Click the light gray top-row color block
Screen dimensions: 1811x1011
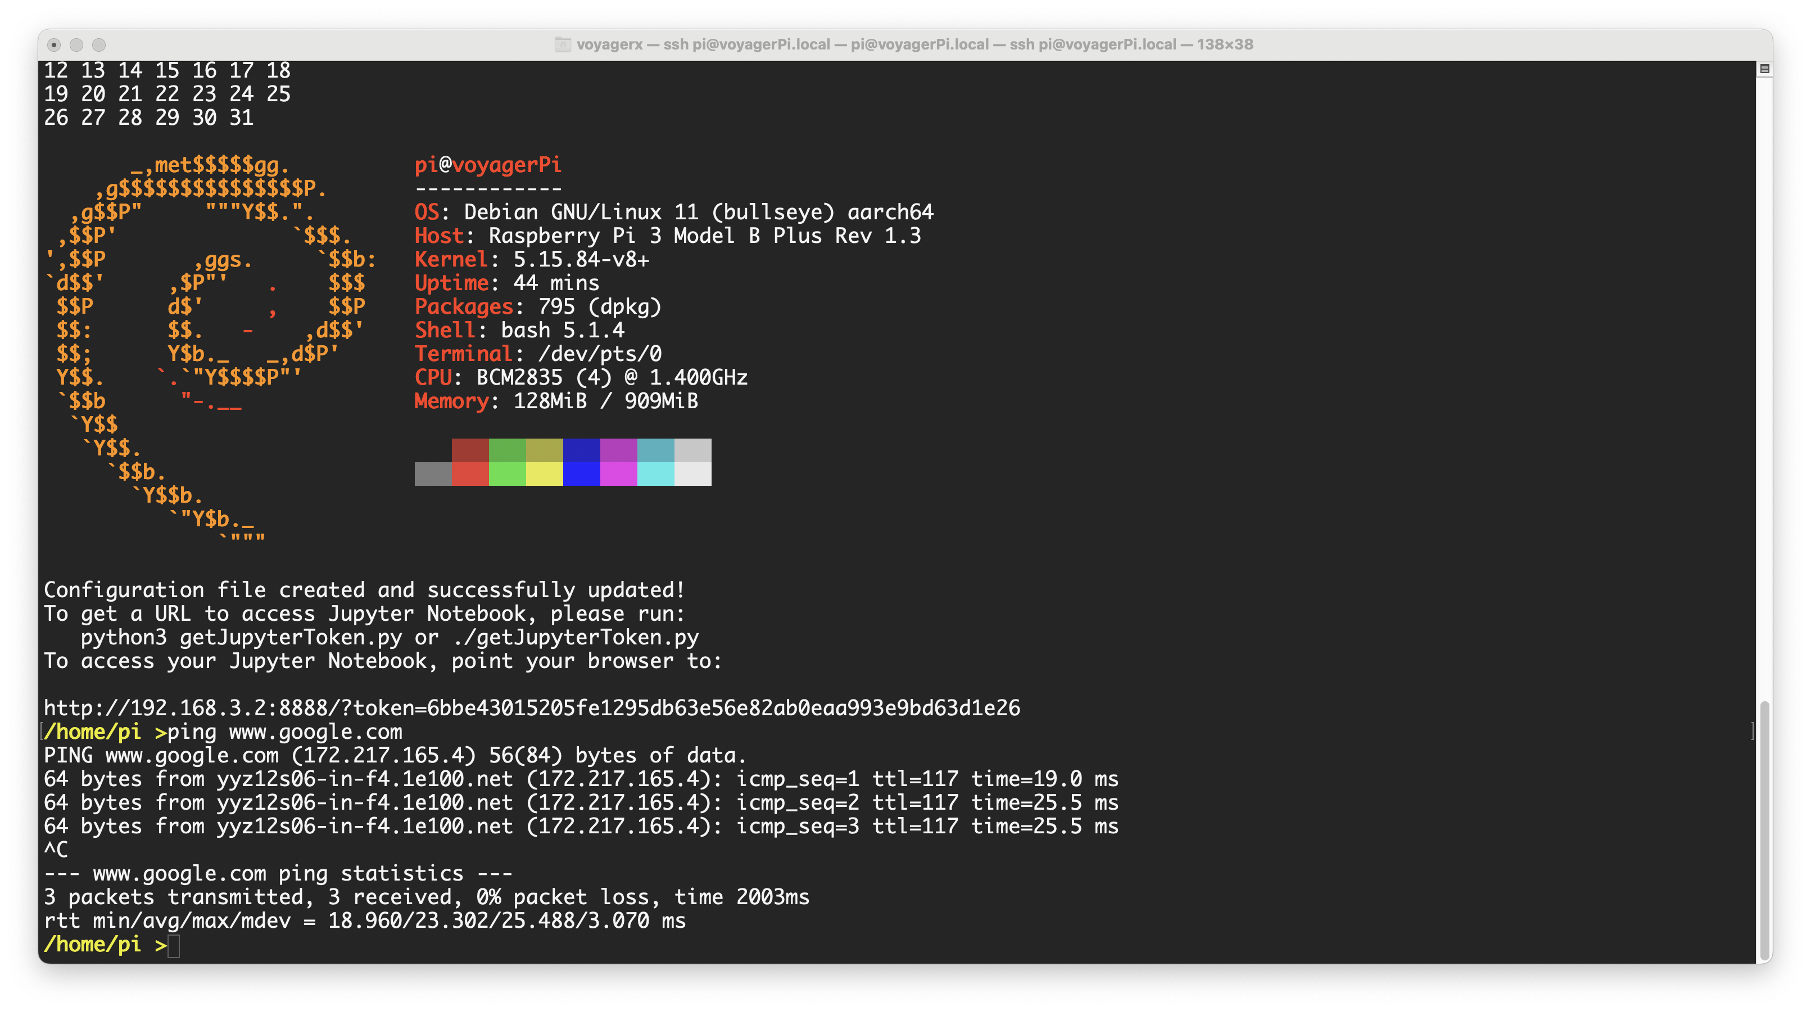tap(693, 450)
